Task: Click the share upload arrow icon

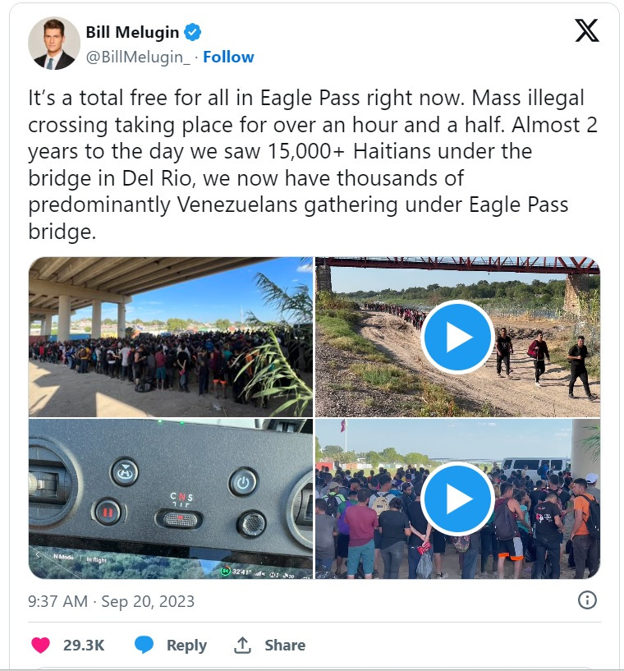Action: 242,645
